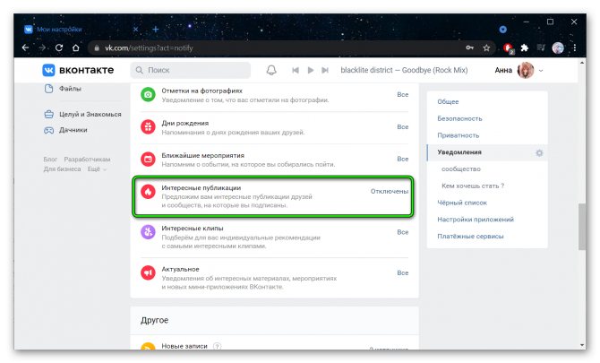
Task: Open the extensions puzzle icon
Action: (x=525, y=48)
